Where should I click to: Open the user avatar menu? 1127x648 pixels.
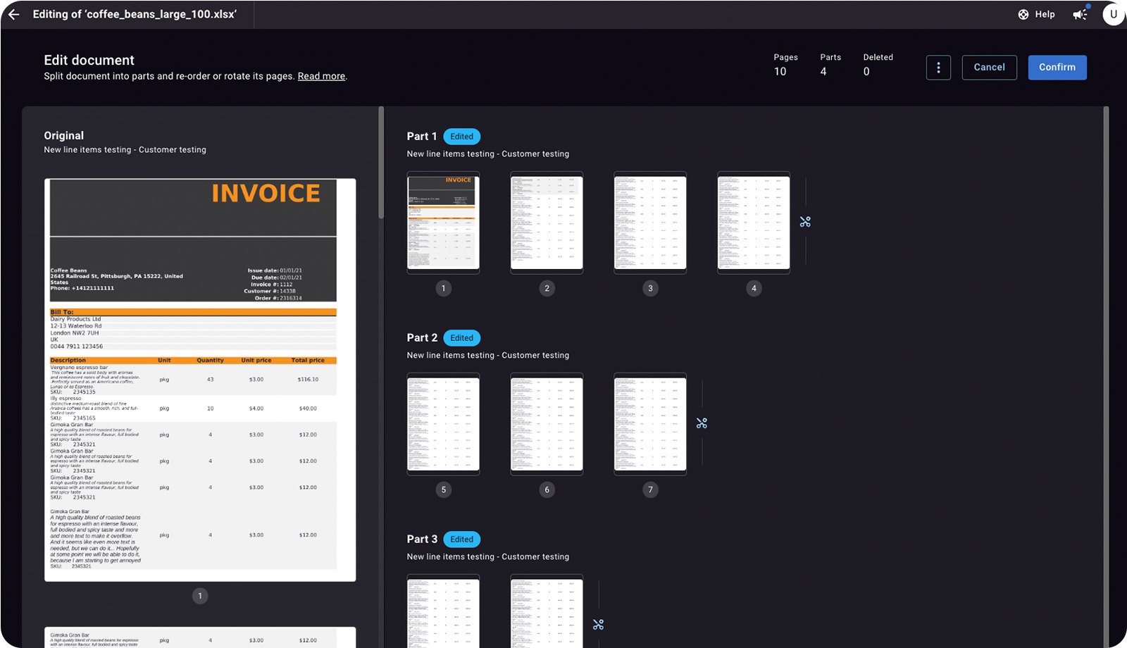coord(1113,14)
